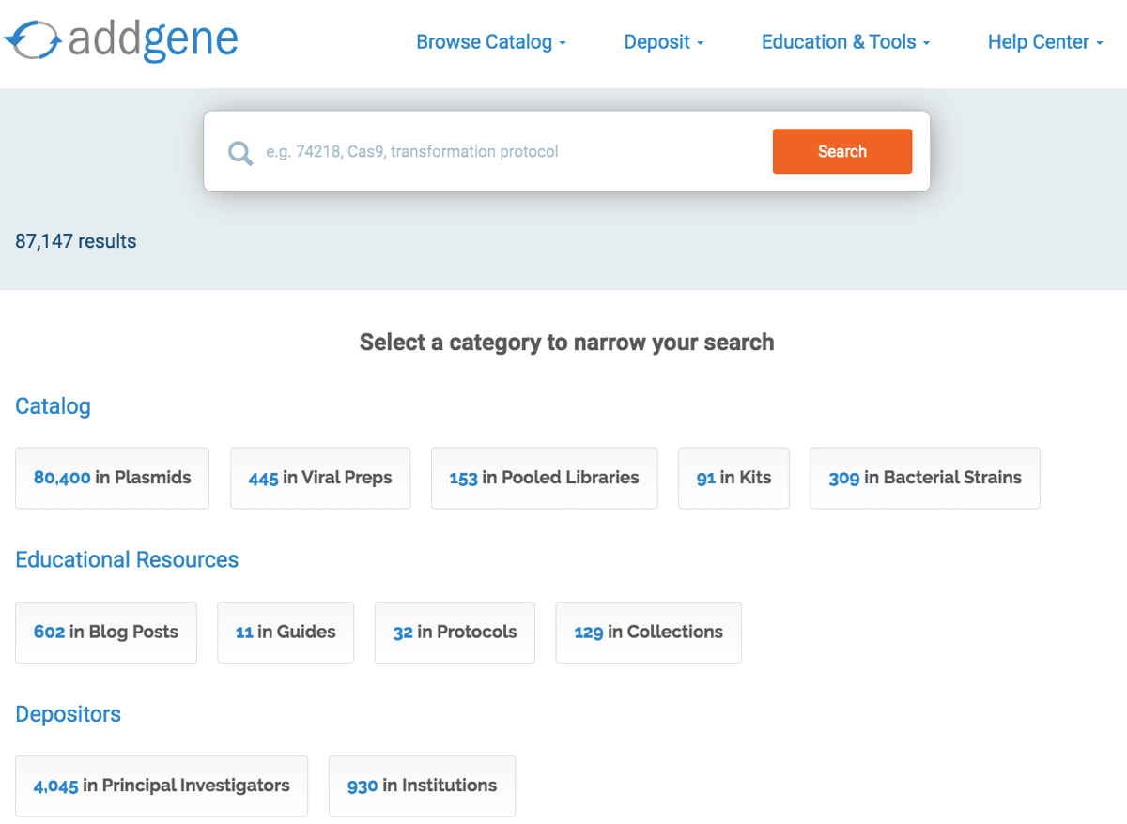View results in Institutions

[422, 786]
